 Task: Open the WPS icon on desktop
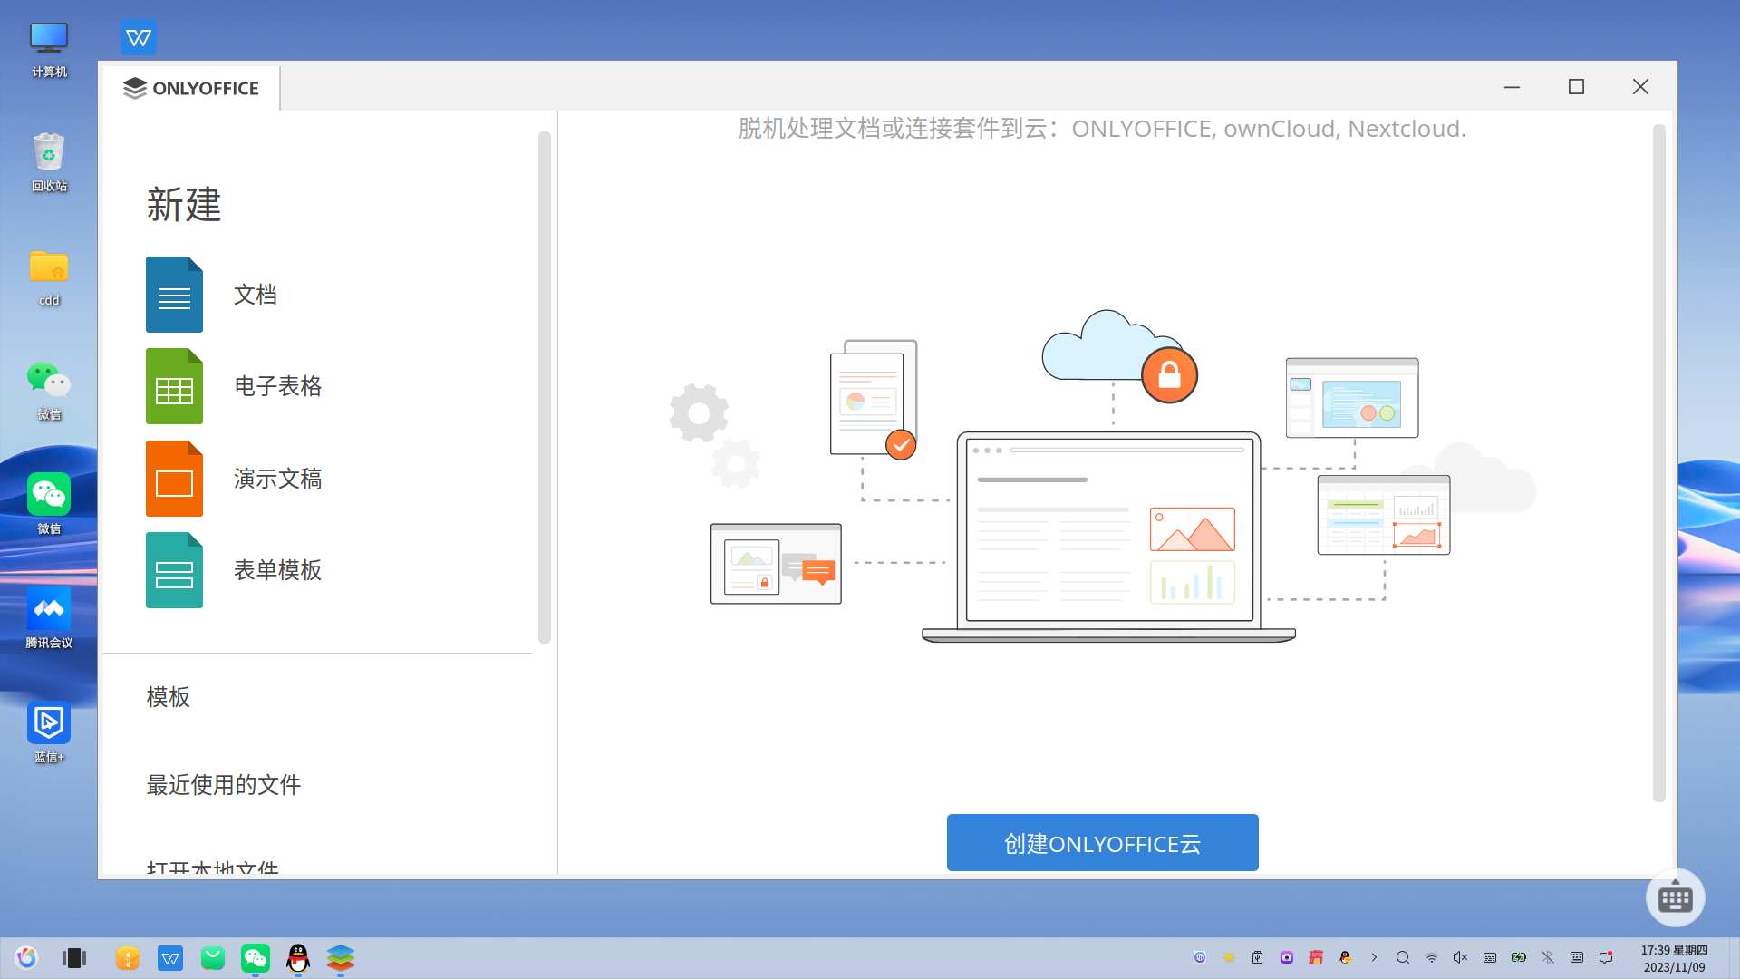pos(139,38)
